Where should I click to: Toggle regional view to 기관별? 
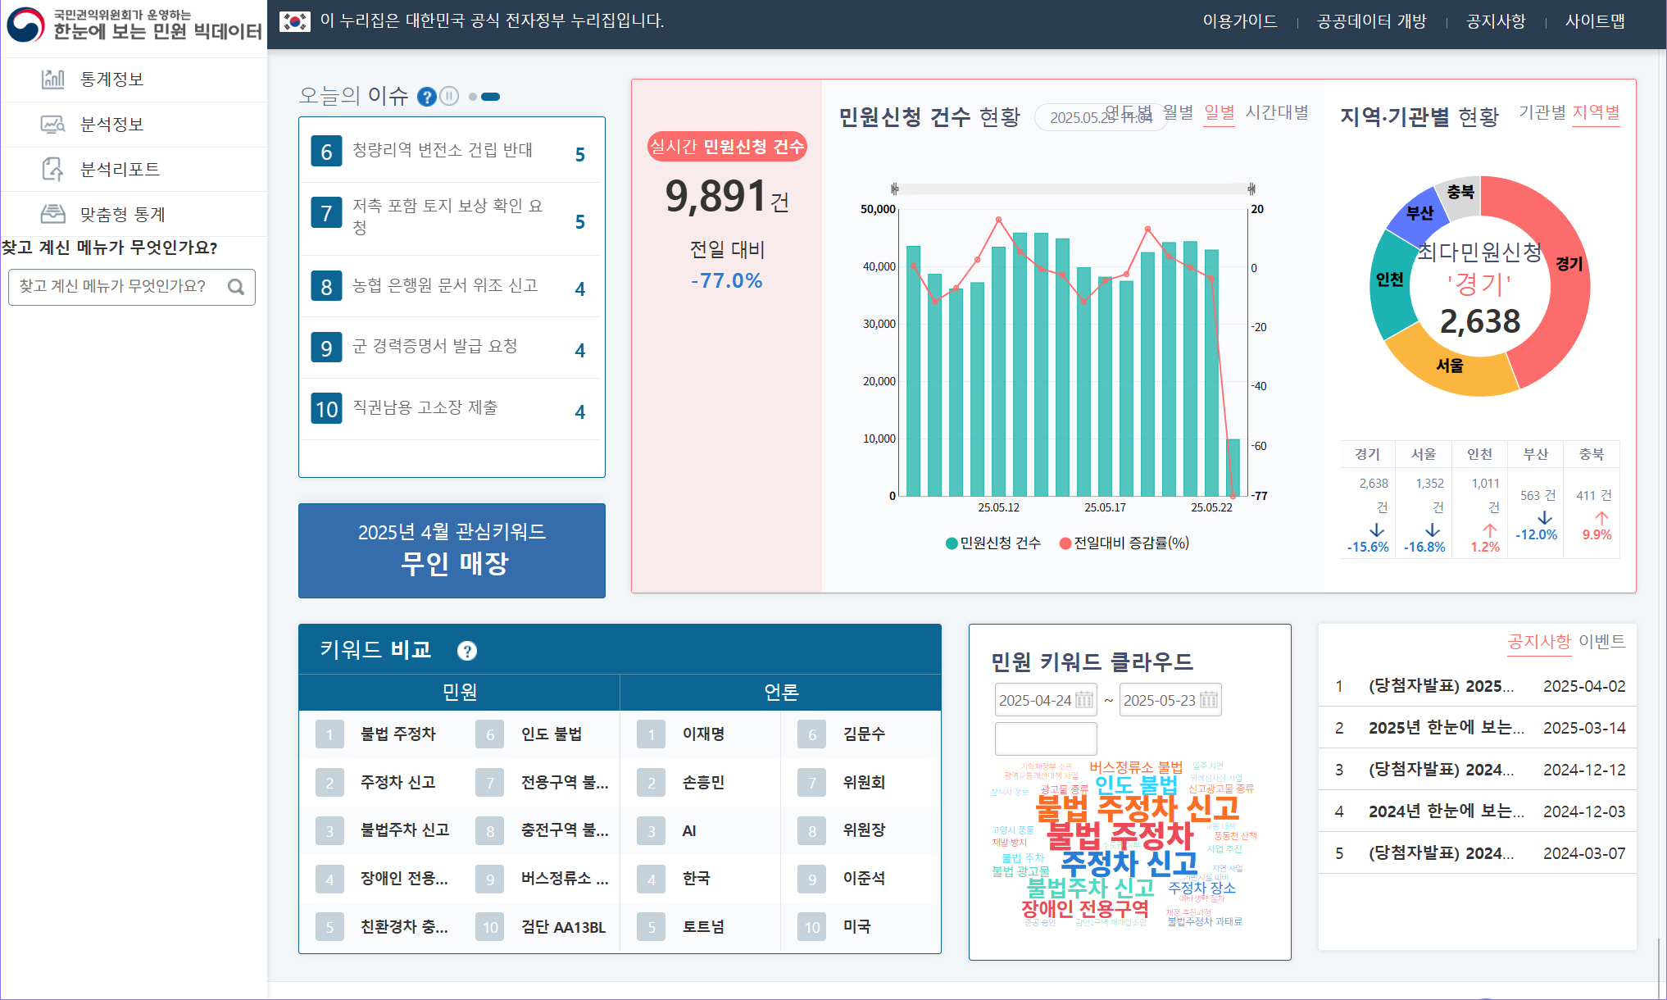pos(1542,114)
